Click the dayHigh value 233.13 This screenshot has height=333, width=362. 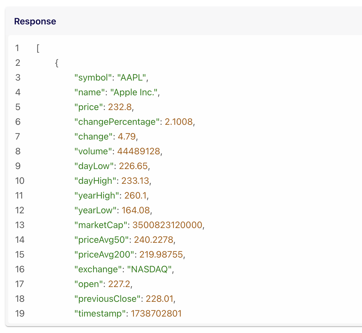coord(135,181)
